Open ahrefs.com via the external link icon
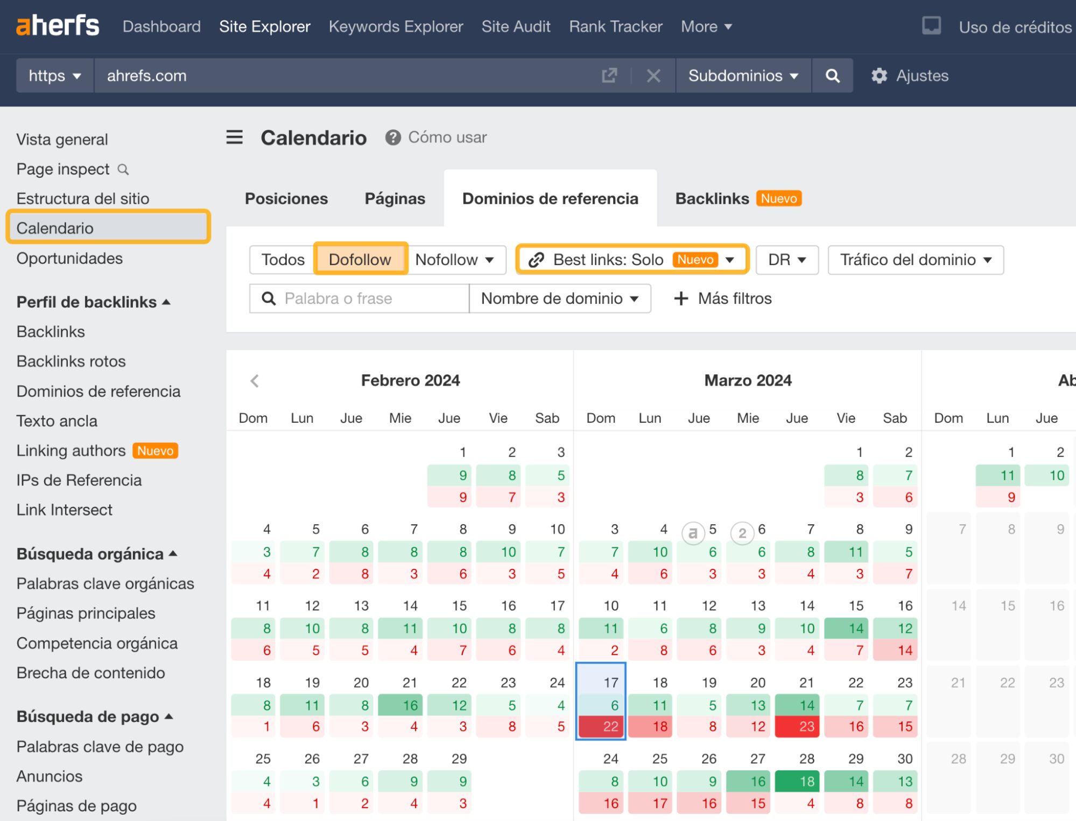The width and height of the screenshot is (1076, 821). (x=608, y=75)
